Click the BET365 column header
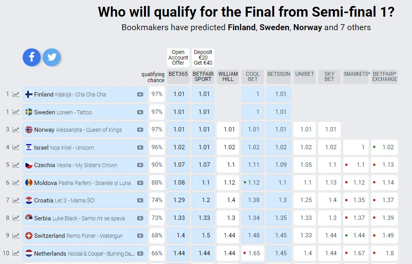412x264 pixels. coord(178,77)
